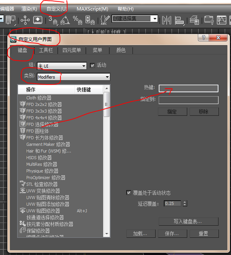Click the 写入键盘表... button
The height and width of the screenshot is (255, 231).
pos(188,221)
